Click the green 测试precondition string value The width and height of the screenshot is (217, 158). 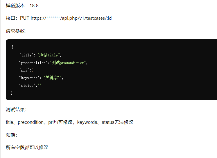click(x=69, y=63)
